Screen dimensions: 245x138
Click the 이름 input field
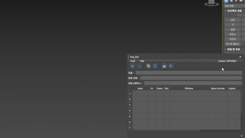189,73
